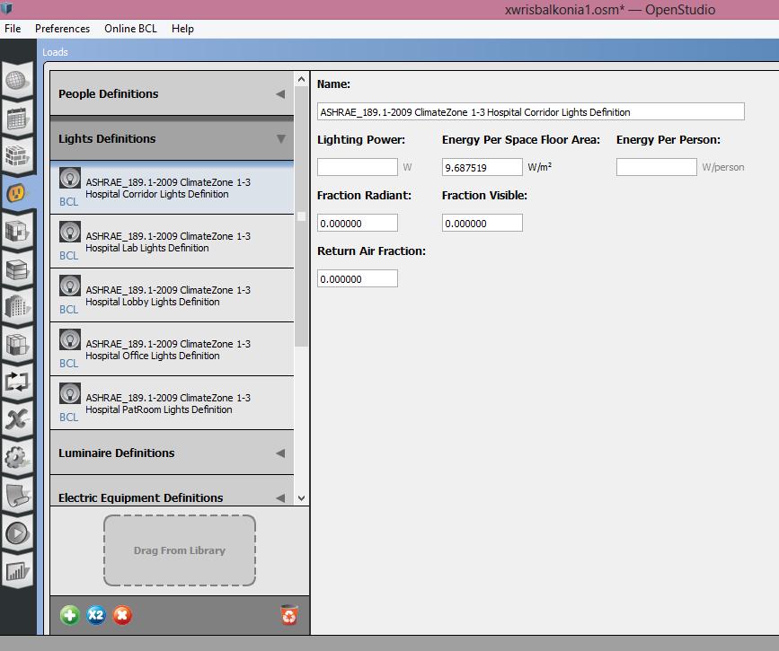Screen dimensions: 779x651
Task: Click BCL label on Hospital Lobby row
Action: coord(68,310)
